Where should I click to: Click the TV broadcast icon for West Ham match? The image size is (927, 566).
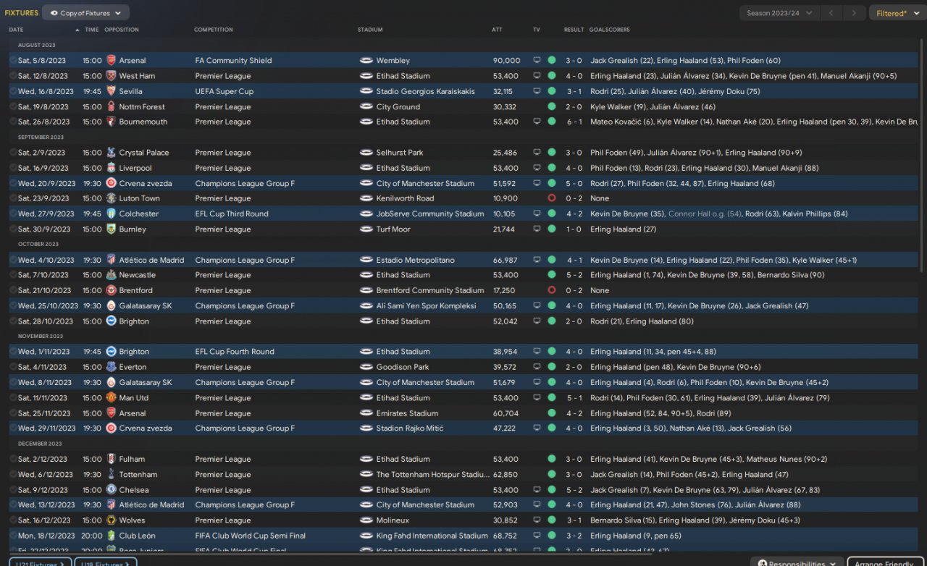(x=537, y=76)
